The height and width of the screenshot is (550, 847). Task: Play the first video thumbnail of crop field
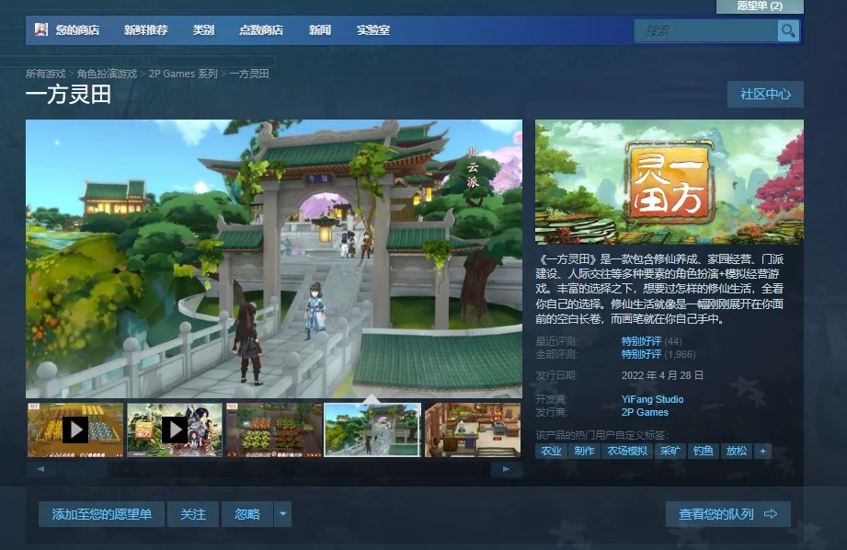pos(75,430)
